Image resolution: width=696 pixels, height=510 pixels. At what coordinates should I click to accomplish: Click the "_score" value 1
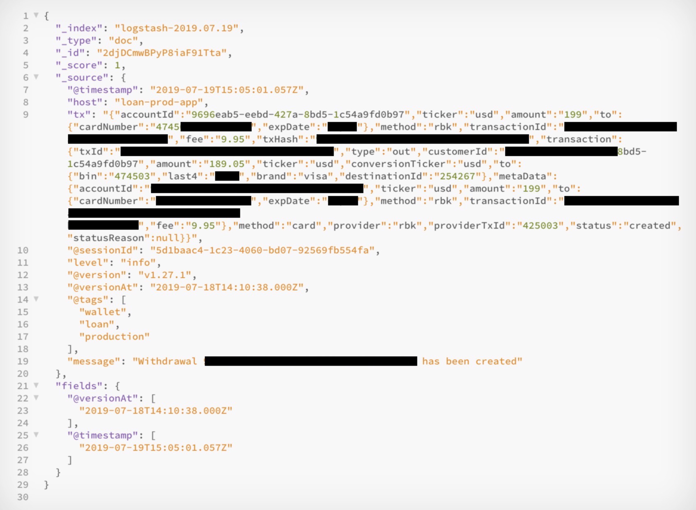(x=118, y=65)
